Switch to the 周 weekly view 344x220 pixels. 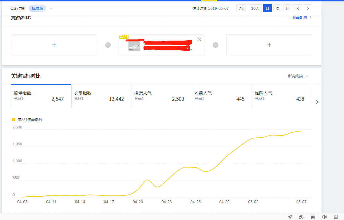point(277,8)
